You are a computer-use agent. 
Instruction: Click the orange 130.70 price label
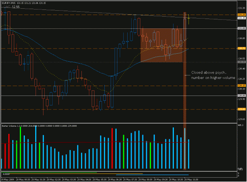pos(241,49)
